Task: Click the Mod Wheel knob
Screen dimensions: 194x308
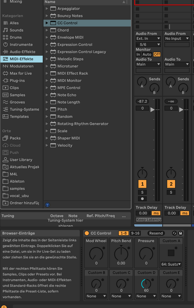Action: pos(96,254)
